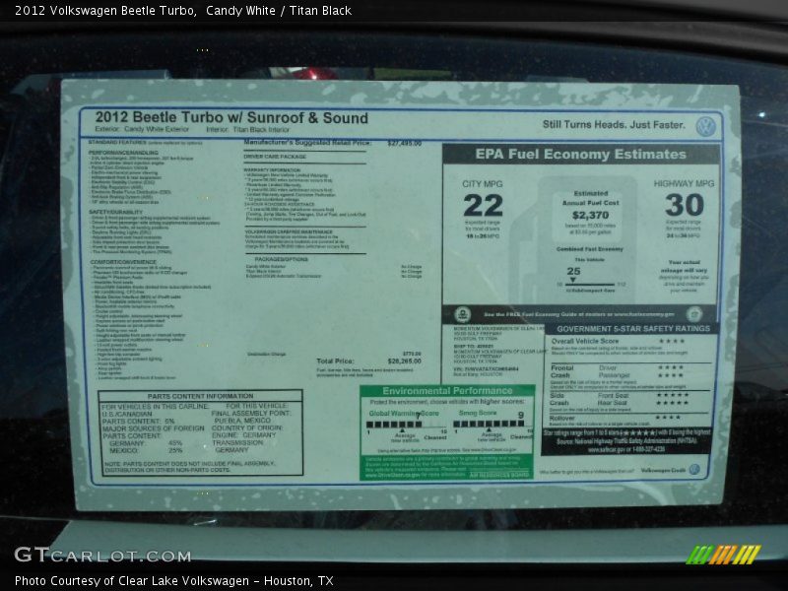Viewport: 788px width, 591px height.
Task: Click the 'TRANSMISSION: GERMANY' origin line
Action: point(237,446)
